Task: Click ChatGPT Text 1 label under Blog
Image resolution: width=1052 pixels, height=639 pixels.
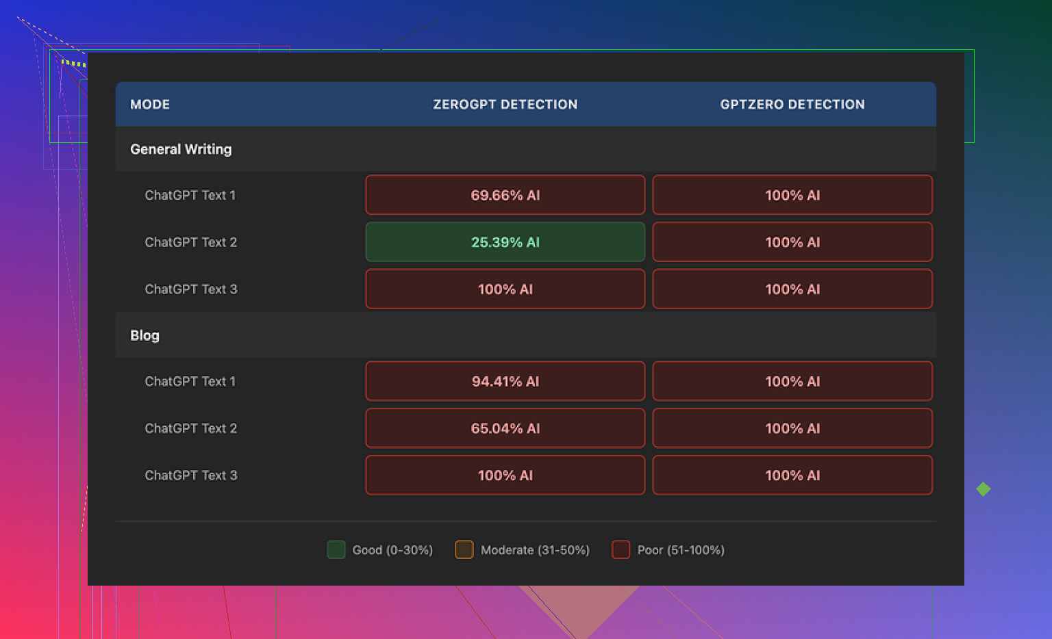Action: (190, 381)
